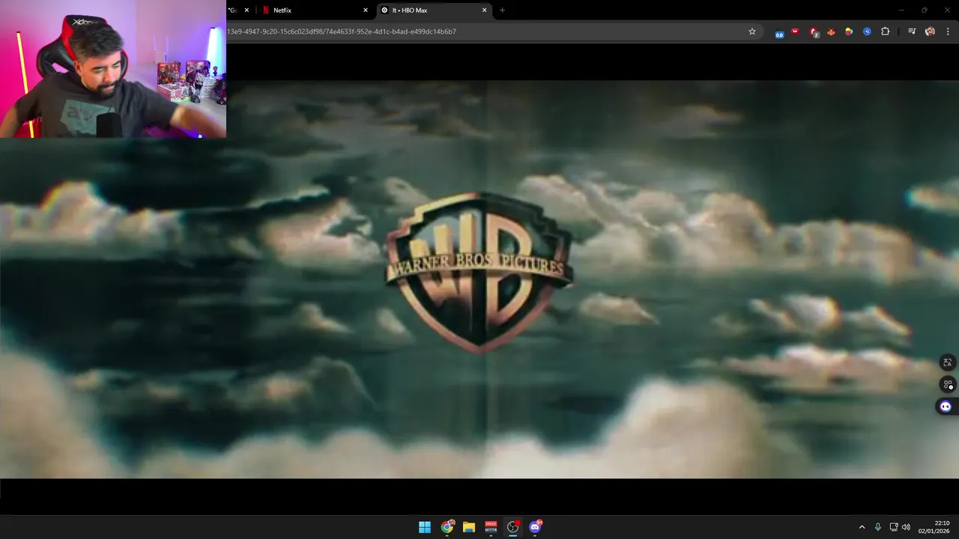This screenshot has width=959, height=539.
Task: Click the red fast-forward extension icon
Action: pyautogui.click(x=795, y=31)
